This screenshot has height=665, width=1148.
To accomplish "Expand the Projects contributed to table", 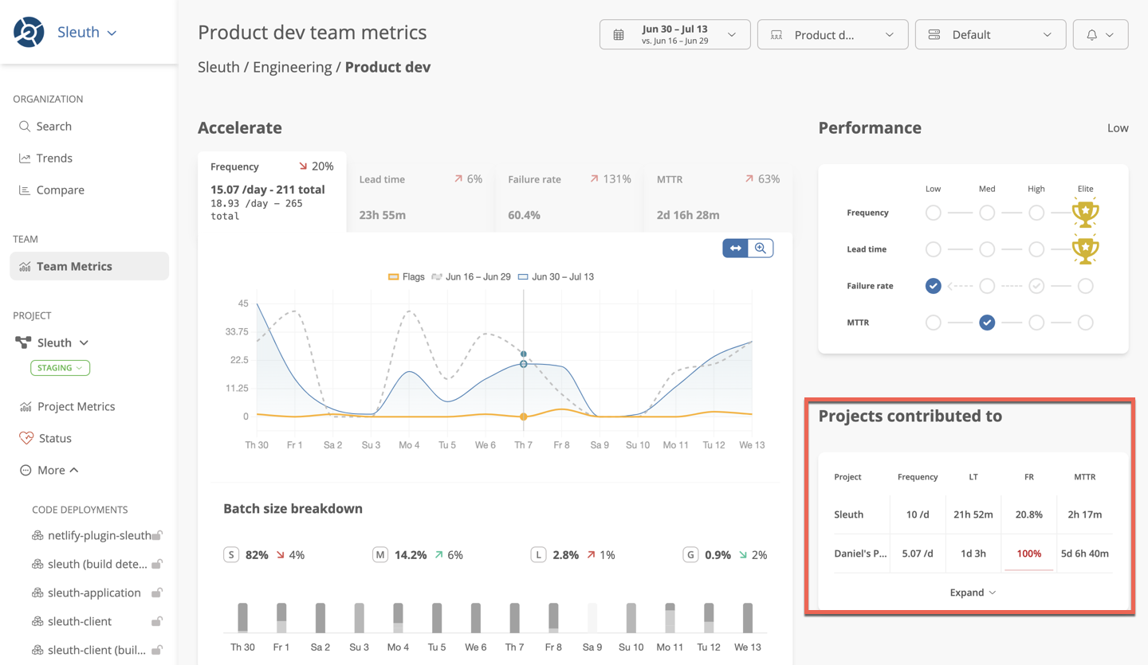I will 973,593.
